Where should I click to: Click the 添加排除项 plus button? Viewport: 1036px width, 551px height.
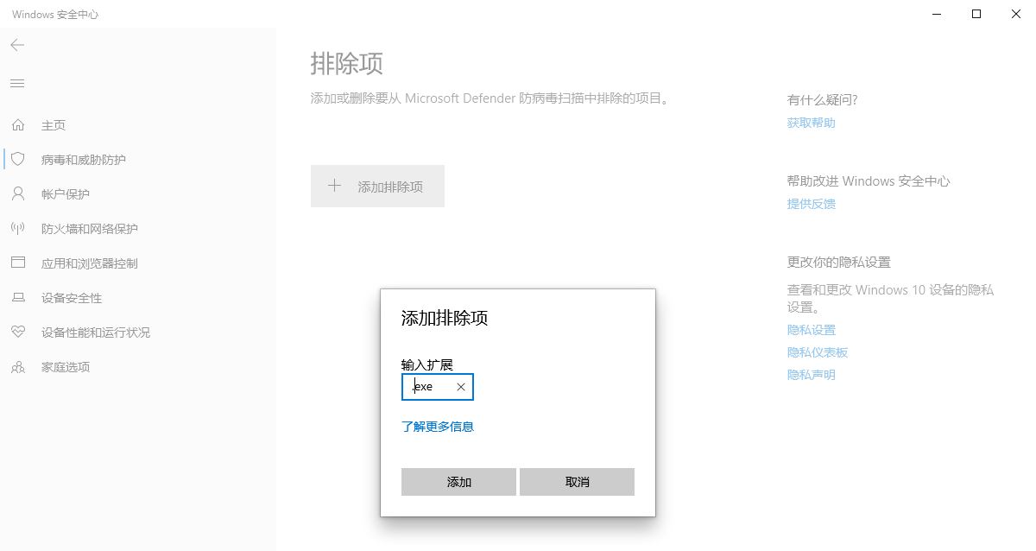377,187
